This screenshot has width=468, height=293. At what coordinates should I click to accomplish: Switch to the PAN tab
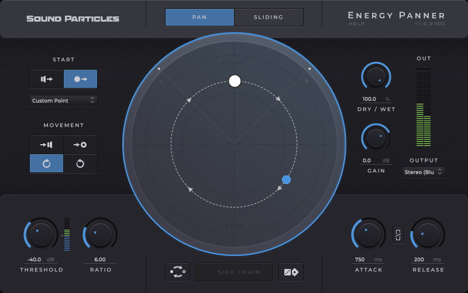tap(199, 18)
